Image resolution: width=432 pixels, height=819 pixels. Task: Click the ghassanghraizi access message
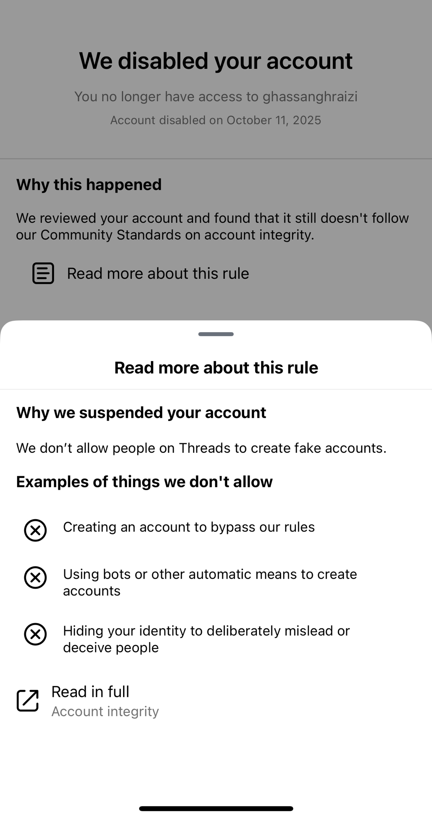(x=216, y=97)
